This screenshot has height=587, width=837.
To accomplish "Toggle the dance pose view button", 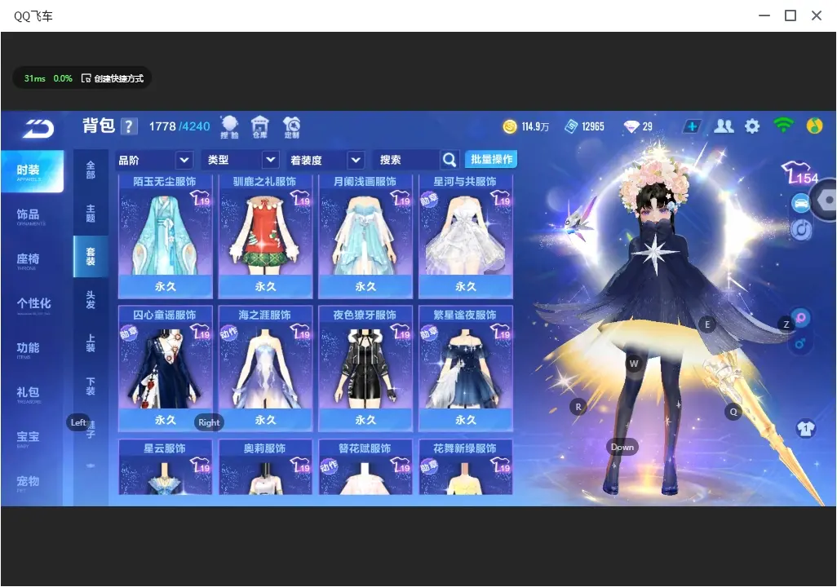I will click(x=801, y=230).
